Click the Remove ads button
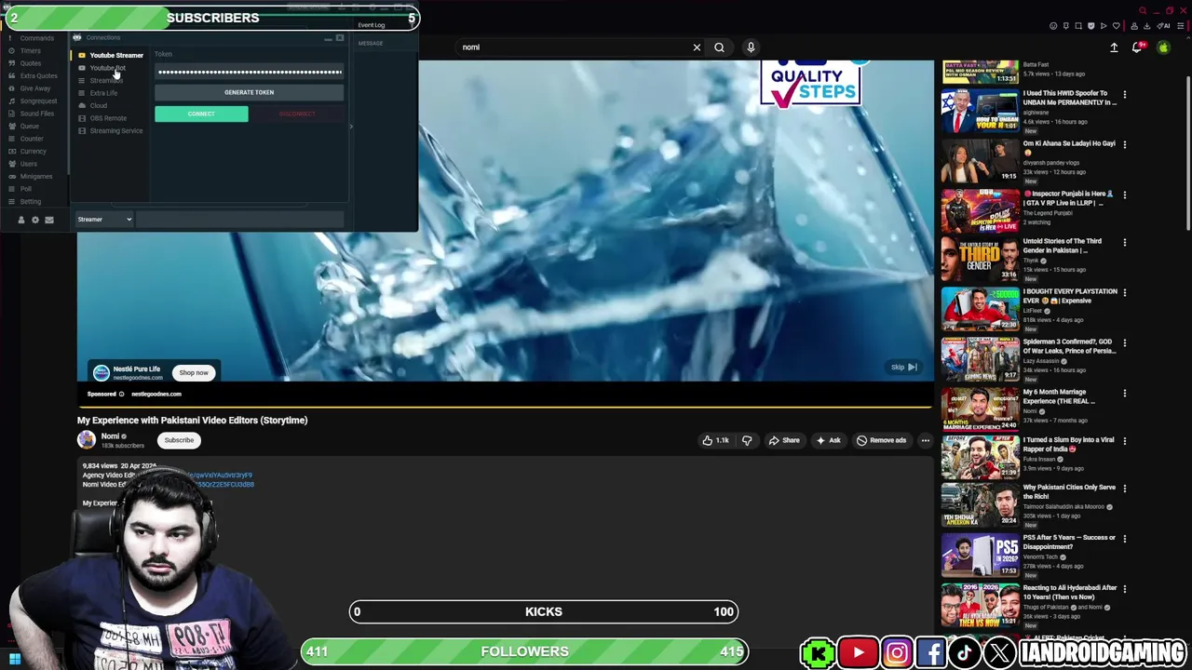This screenshot has height=670, width=1192. [x=881, y=440]
